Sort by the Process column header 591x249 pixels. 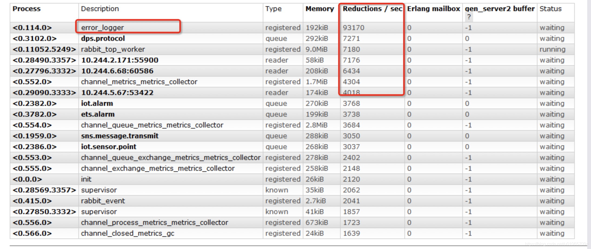(x=26, y=9)
